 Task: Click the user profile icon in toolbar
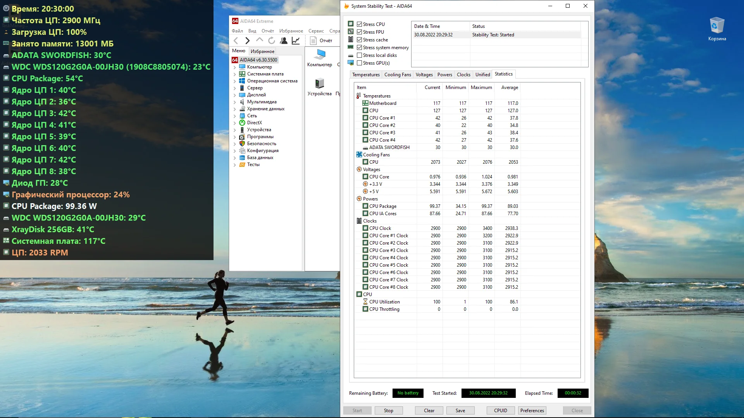(x=284, y=41)
